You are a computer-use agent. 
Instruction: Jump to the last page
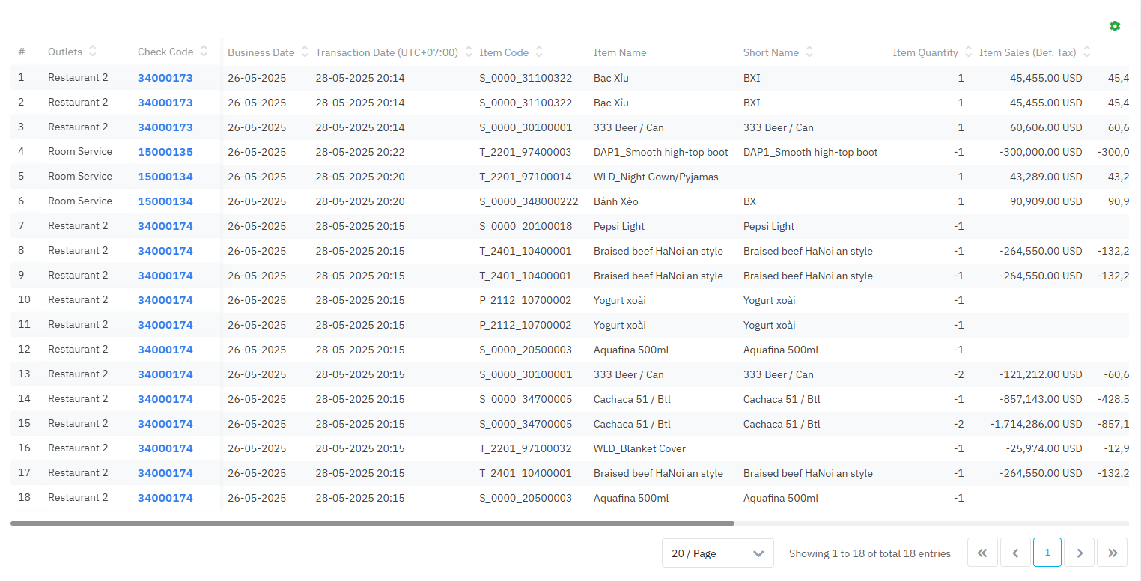tap(1113, 553)
